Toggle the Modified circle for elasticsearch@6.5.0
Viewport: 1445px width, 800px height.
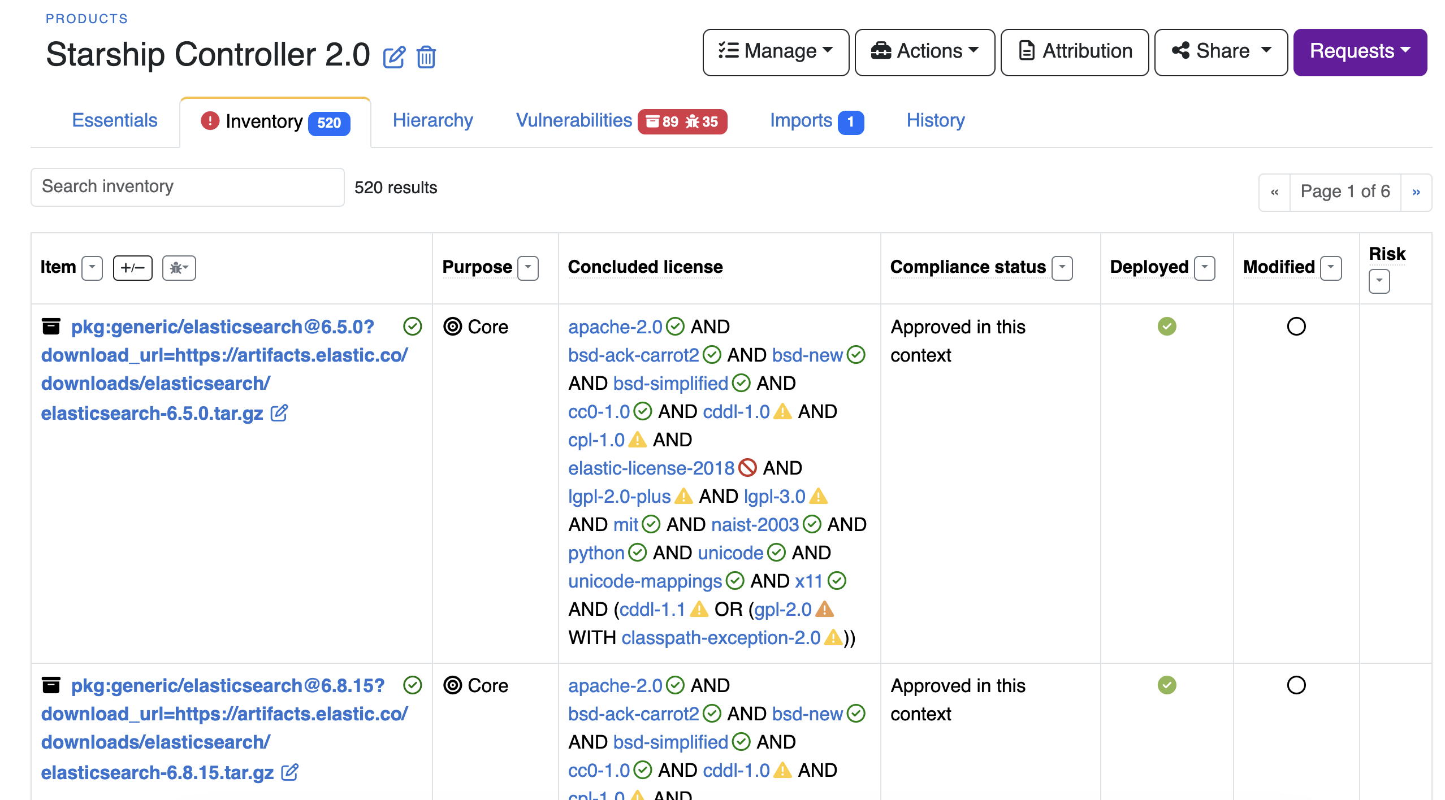[x=1296, y=326]
